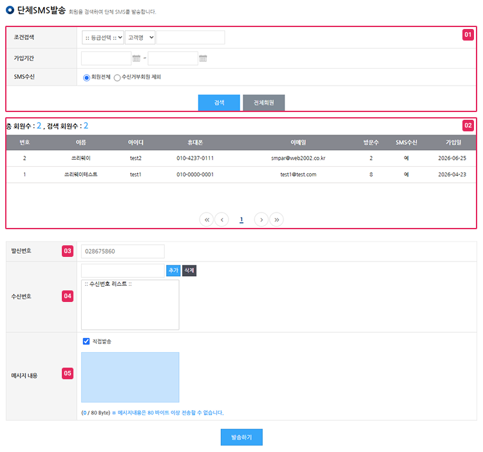The width and height of the screenshot is (483, 452).
Task: Go to first page of results
Action: click(x=207, y=220)
